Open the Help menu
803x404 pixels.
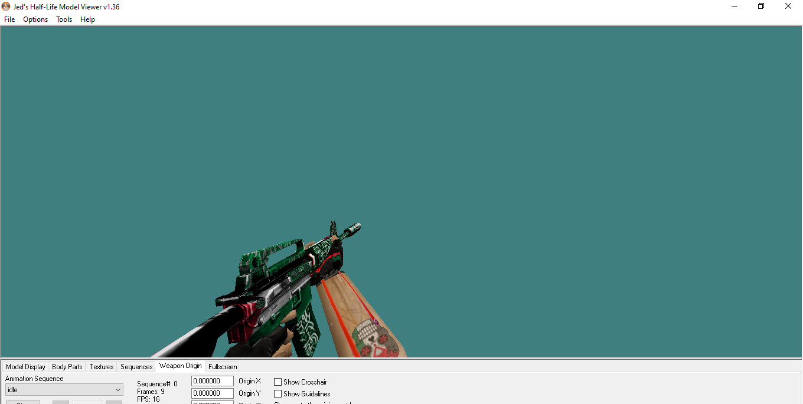87,19
